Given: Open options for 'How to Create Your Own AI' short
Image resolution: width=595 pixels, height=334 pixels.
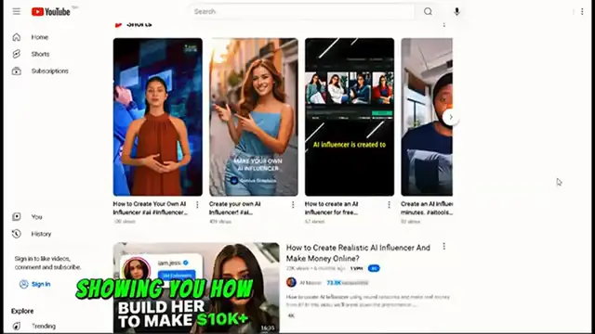Looking at the screenshot, I should click(197, 205).
